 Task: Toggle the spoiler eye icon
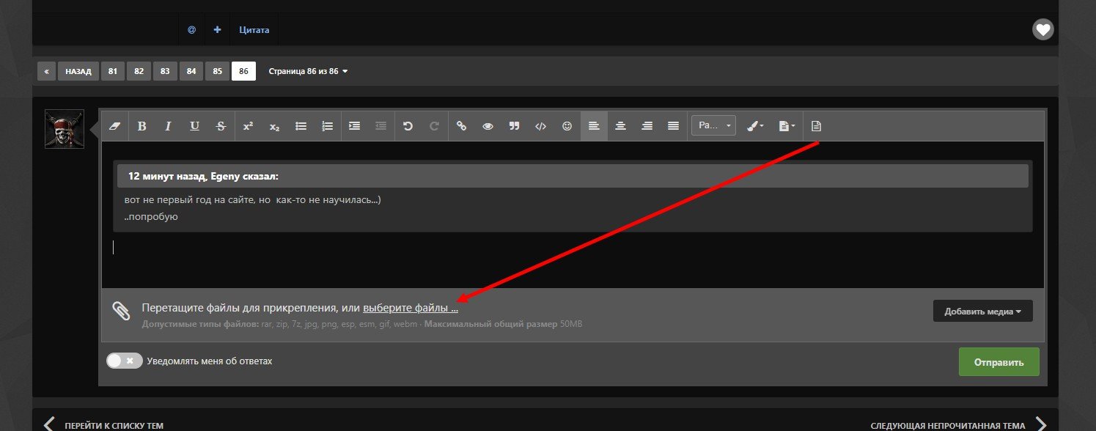point(488,126)
